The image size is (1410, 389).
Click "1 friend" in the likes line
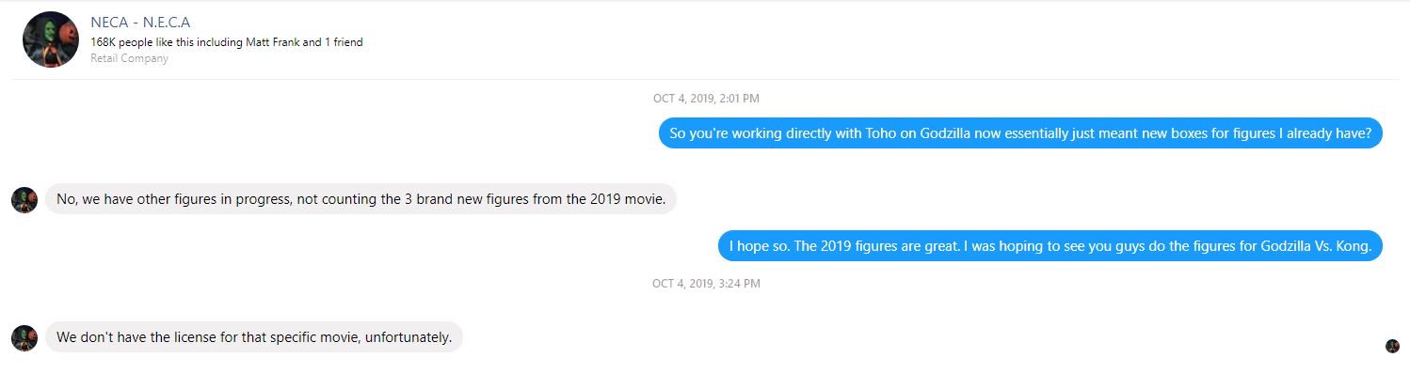(x=342, y=42)
